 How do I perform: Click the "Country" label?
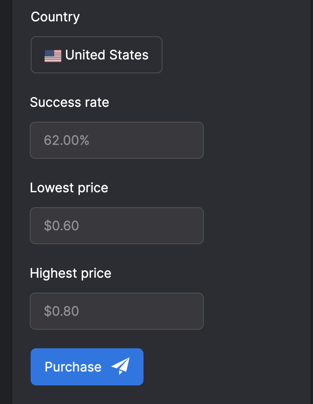(x=55, y=17)
